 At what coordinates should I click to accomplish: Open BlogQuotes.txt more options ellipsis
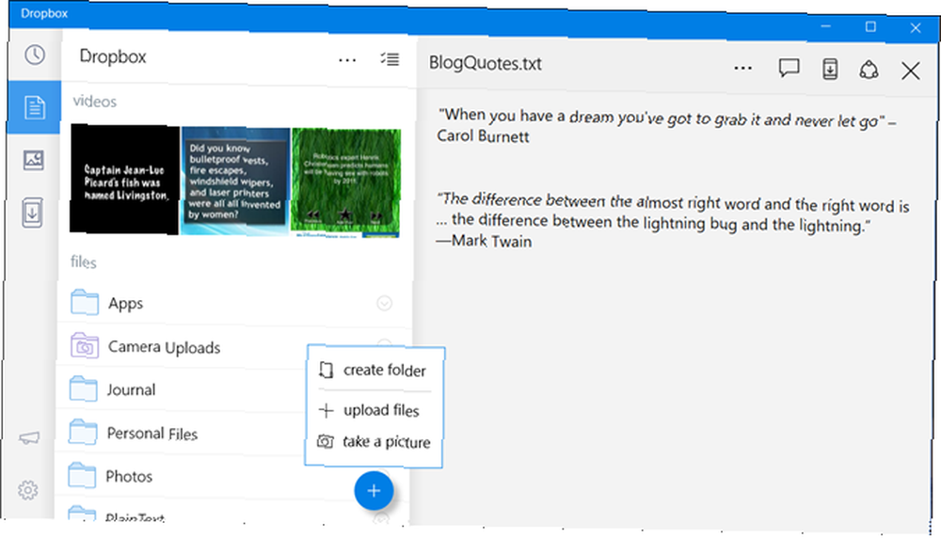(743, 69)
